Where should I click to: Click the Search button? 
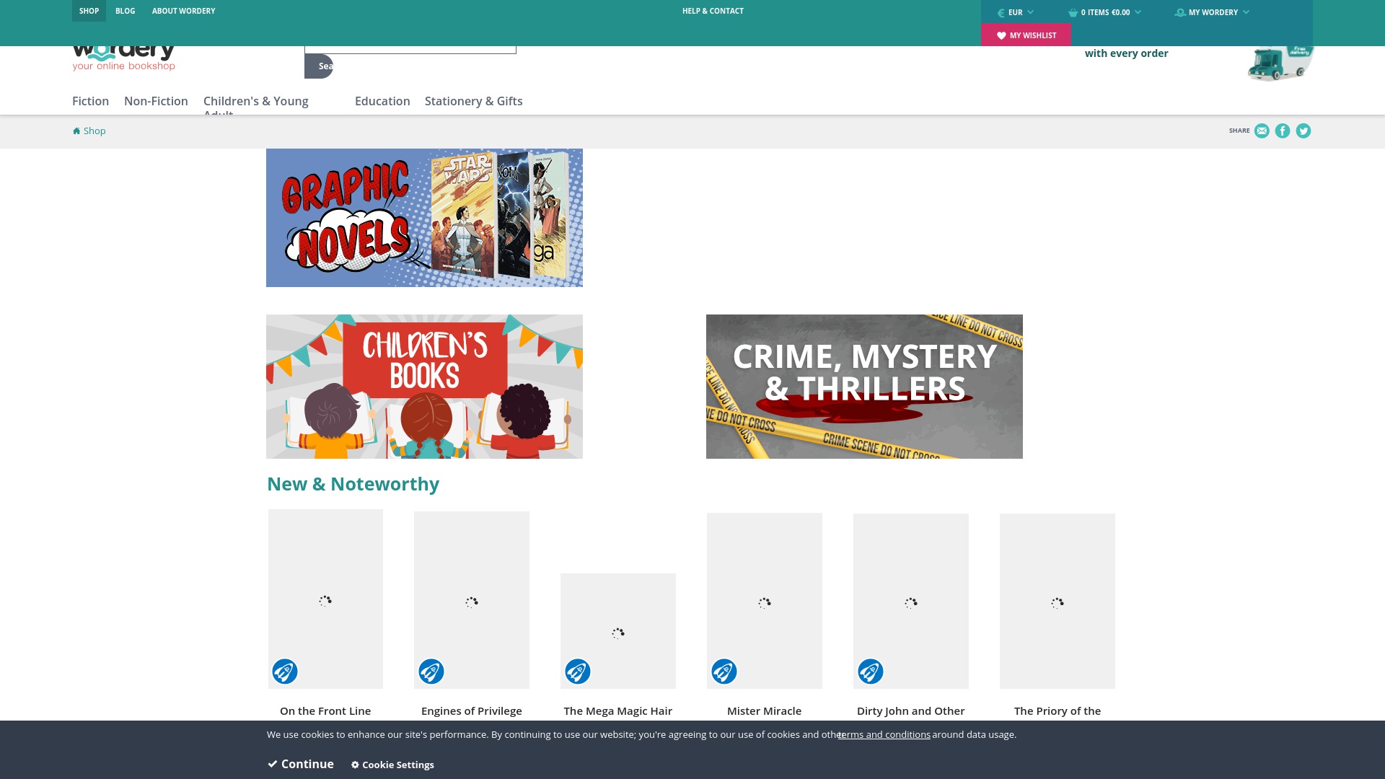(319, 66)
